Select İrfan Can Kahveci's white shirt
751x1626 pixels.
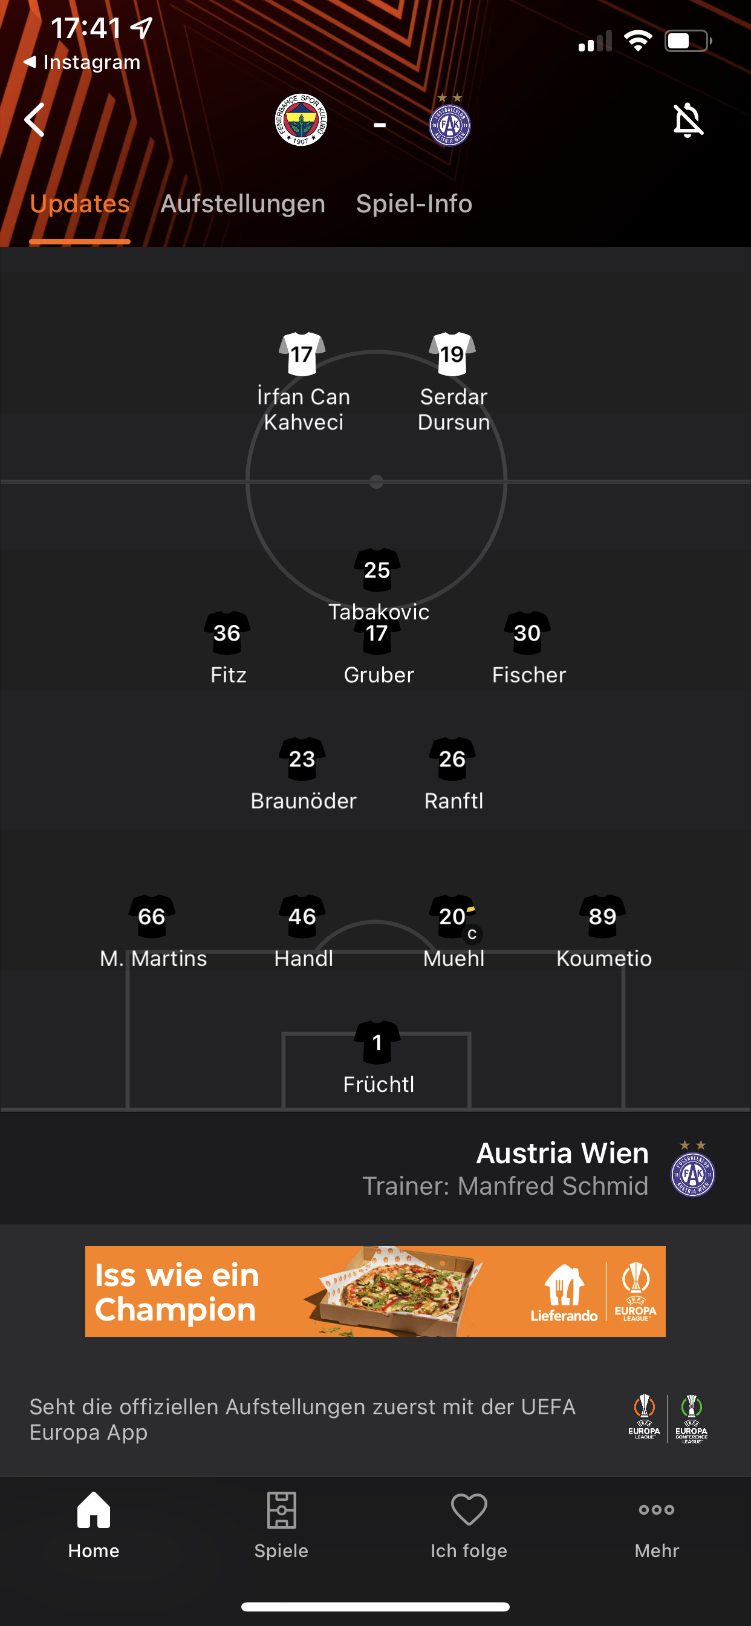point(302,353)
